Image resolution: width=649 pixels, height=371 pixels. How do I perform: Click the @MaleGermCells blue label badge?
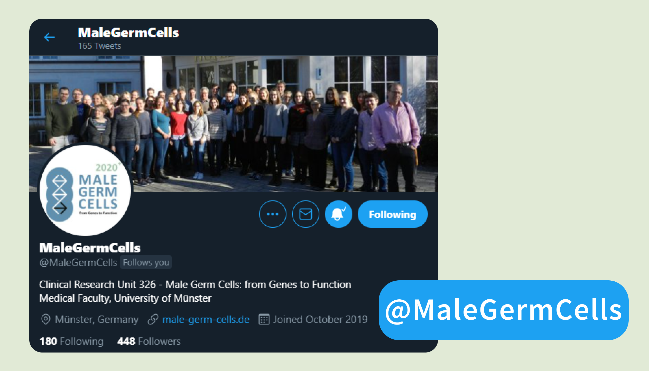point(504,310)
